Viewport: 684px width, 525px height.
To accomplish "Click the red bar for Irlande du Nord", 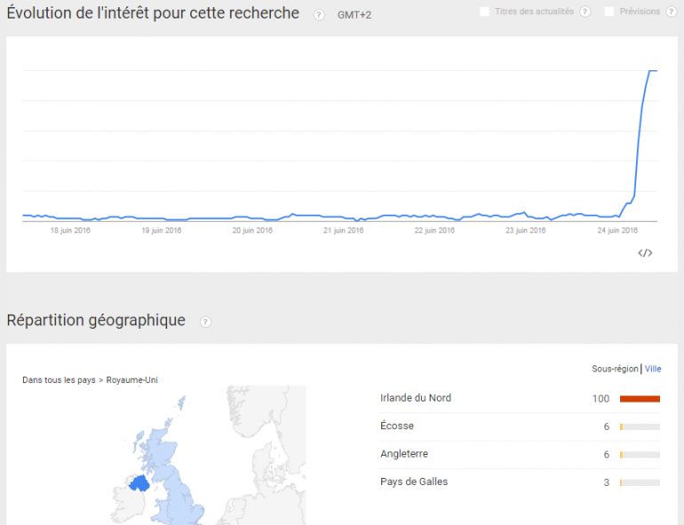I will point(640,399).
